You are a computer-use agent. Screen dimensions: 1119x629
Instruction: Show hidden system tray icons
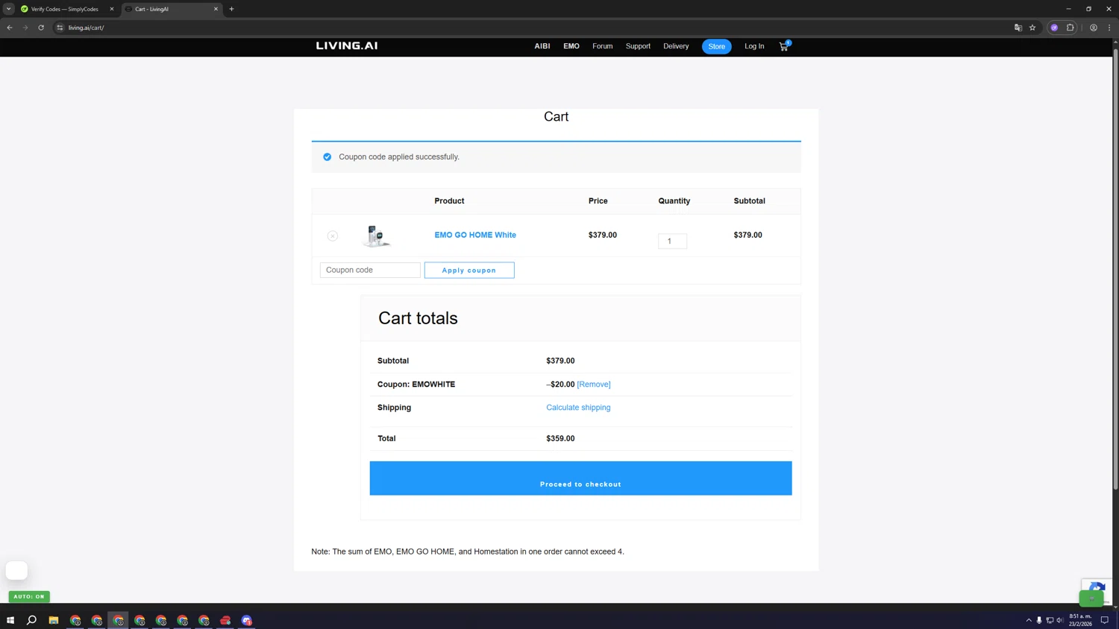pos(1029,620)
